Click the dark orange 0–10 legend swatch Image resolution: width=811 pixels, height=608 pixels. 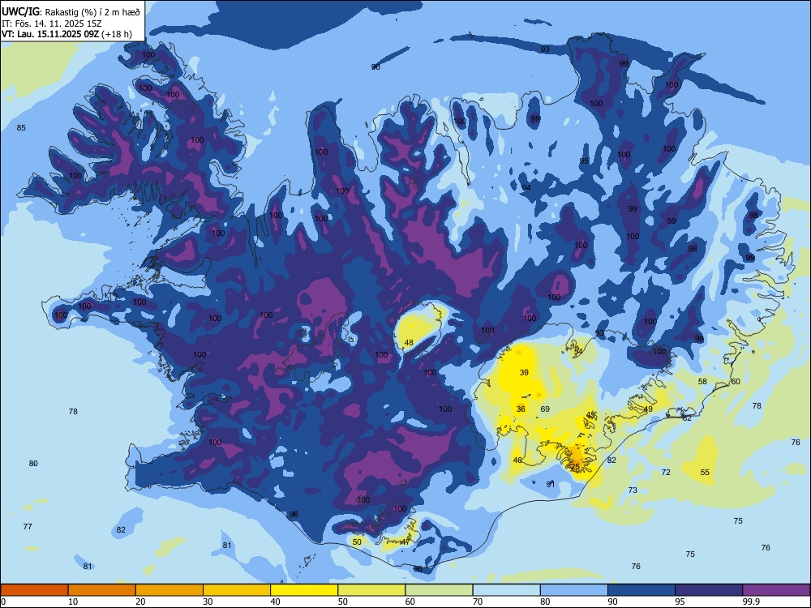point(34,590)
